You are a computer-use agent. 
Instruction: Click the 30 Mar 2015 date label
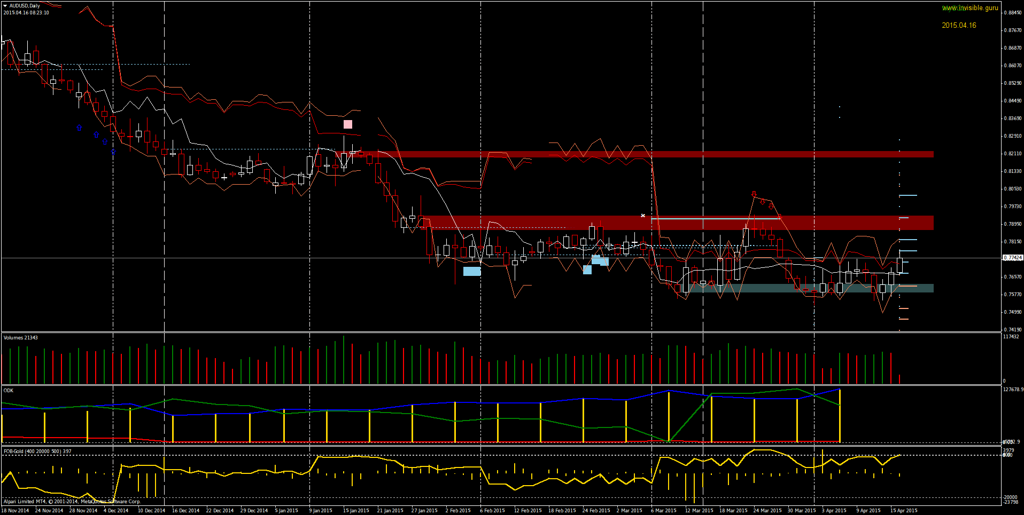coord(802,511)
